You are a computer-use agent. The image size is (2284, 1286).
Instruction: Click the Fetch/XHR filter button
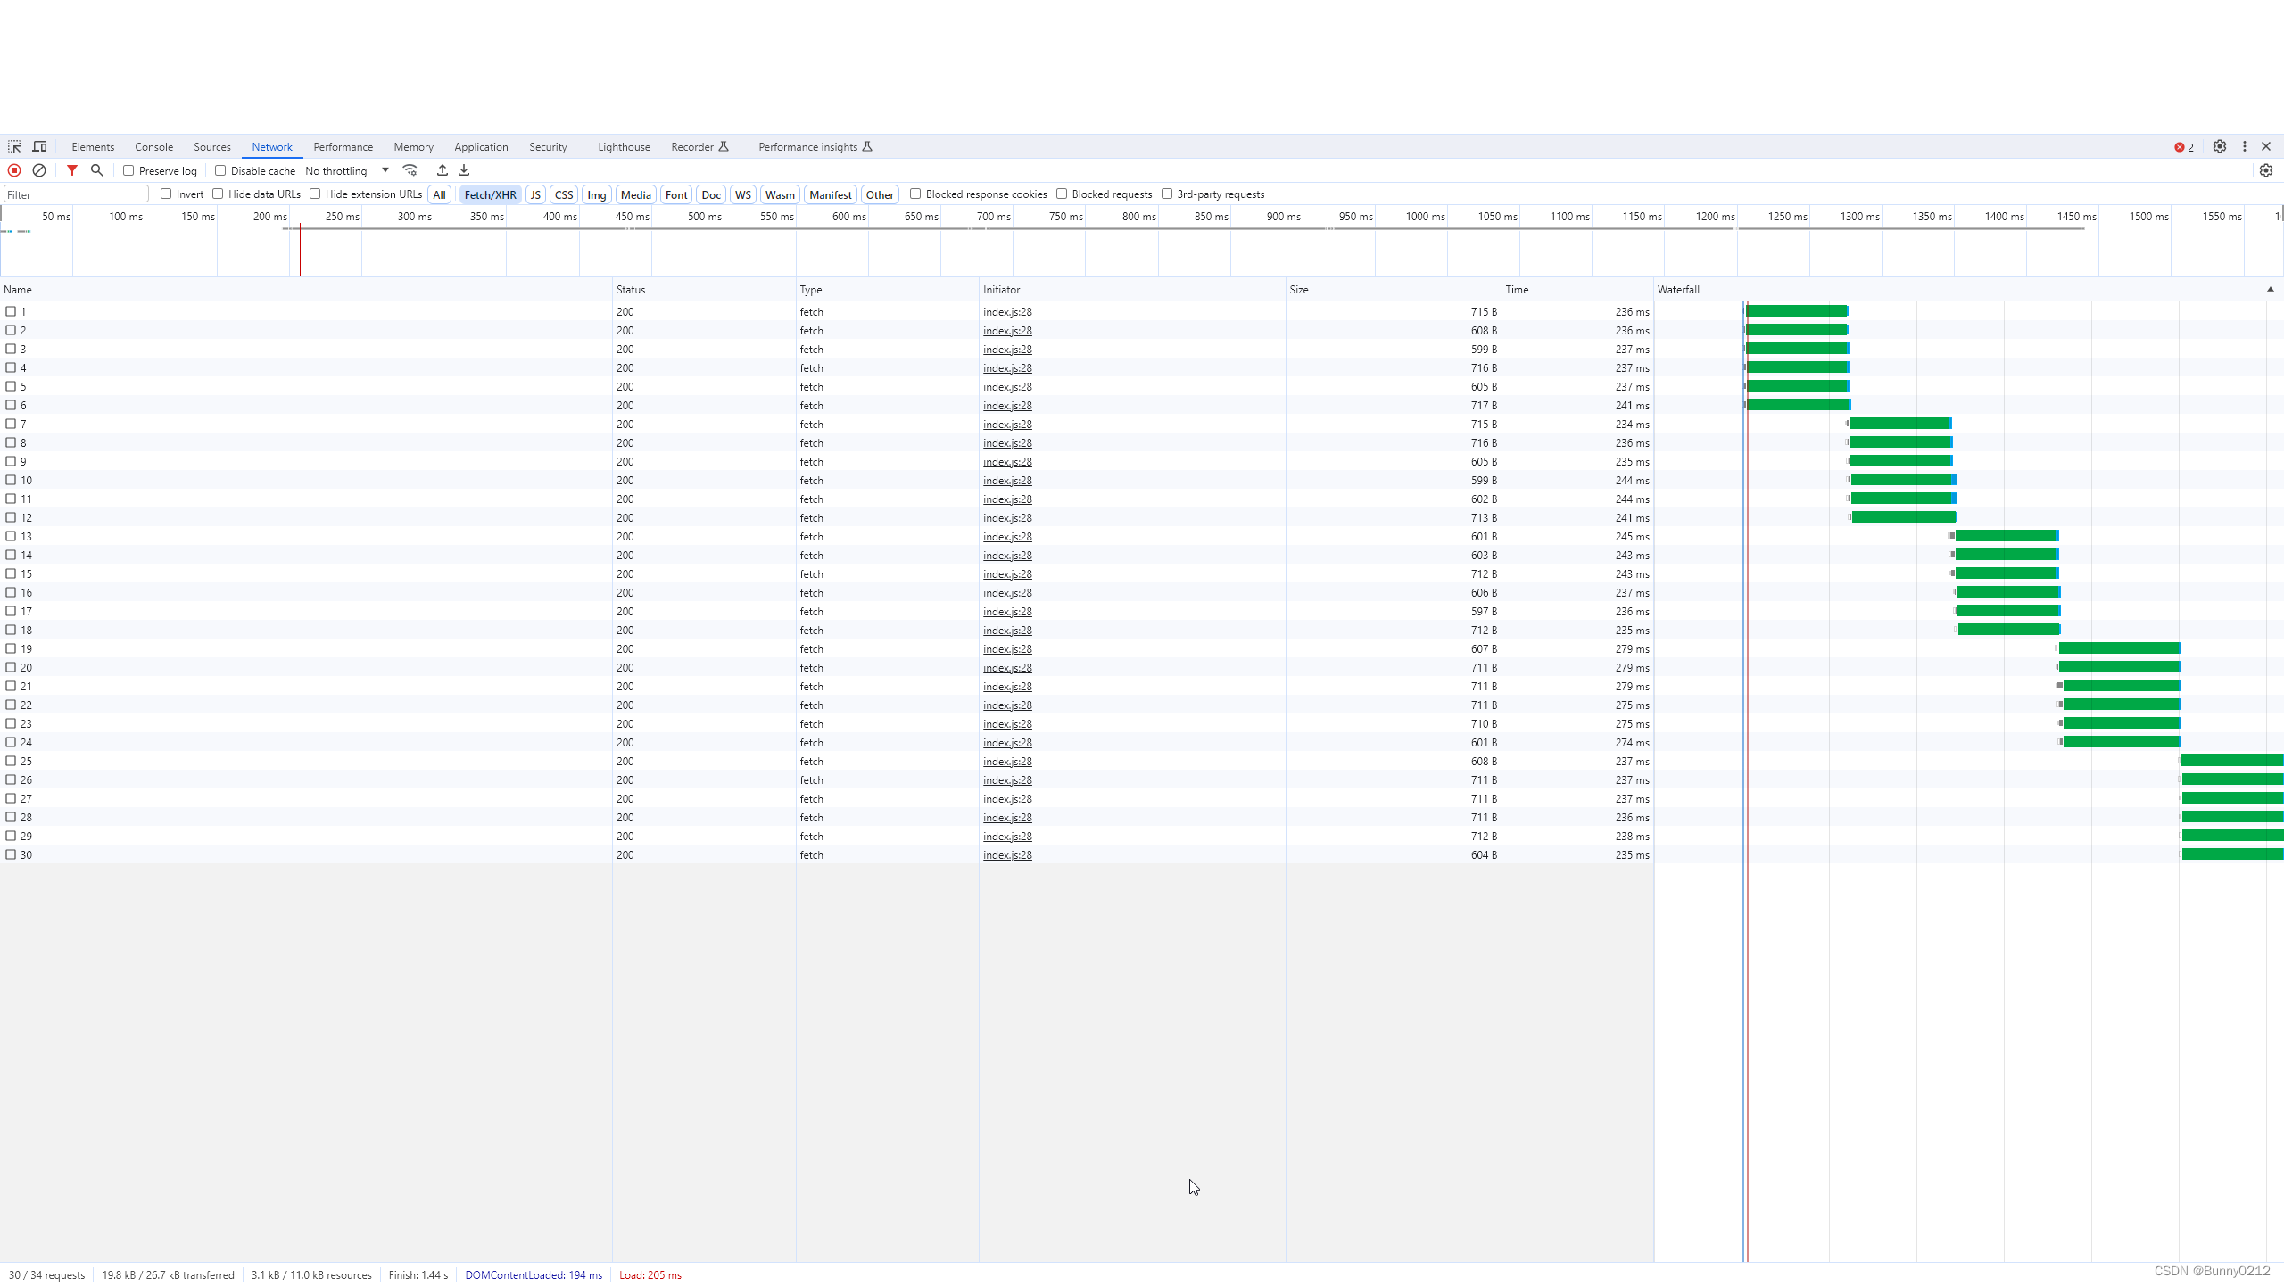(490, 194)
